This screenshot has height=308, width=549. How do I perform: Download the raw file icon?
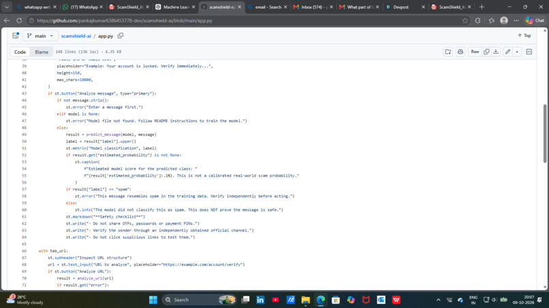pos(496,52)
